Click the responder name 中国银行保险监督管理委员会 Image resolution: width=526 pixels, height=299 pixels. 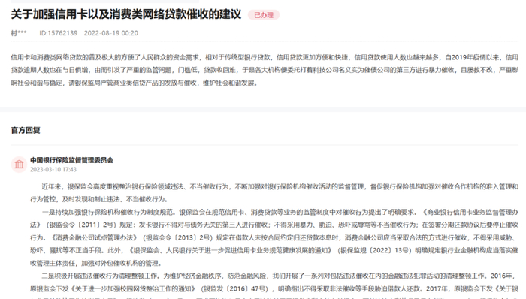pos(72,160)
